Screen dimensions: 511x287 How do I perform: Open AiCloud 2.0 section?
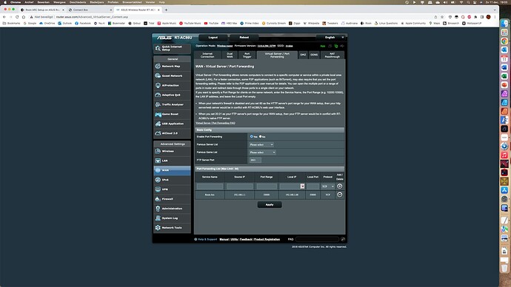click(x=172, y=133)
